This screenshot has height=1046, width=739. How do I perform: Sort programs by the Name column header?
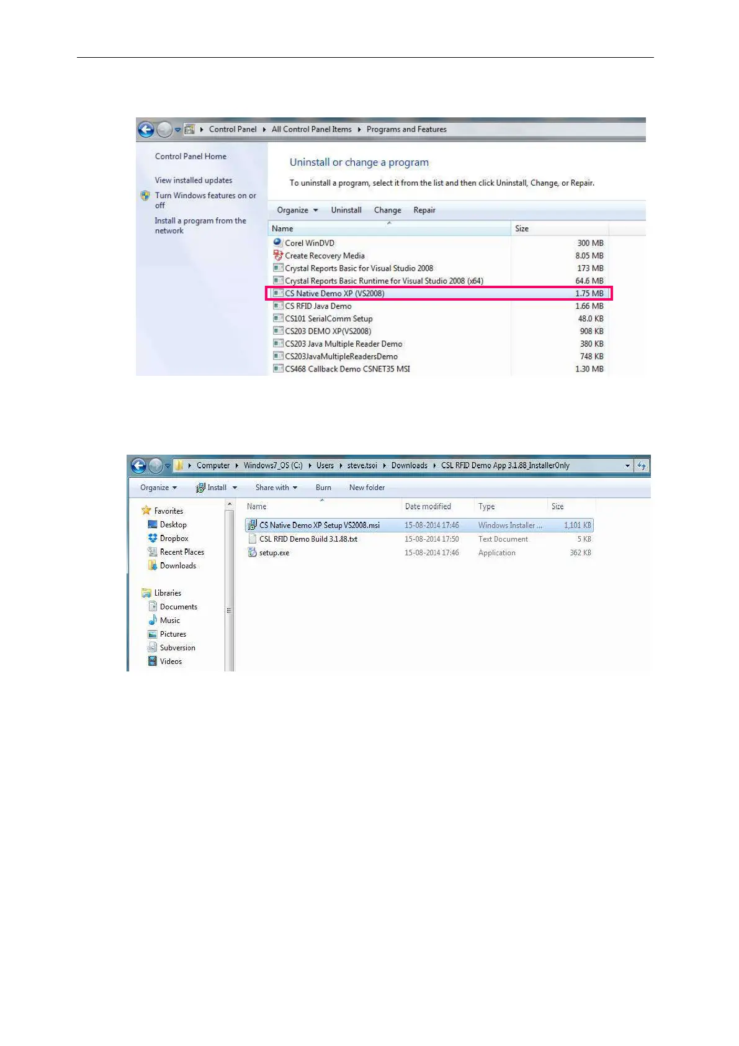point(389,229)
